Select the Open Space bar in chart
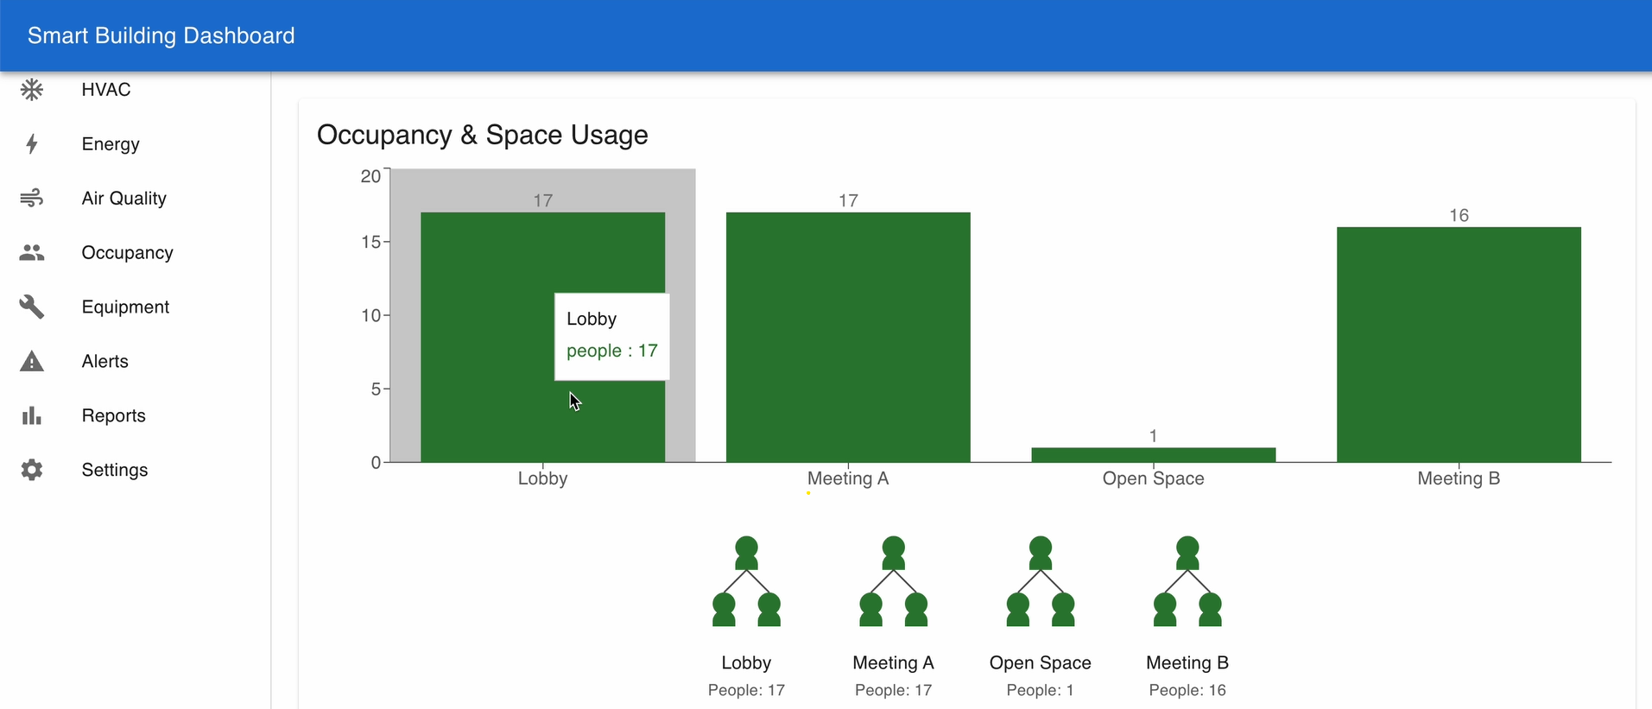Viewport: 1652px width, 709px height. tap(1154, 455)
